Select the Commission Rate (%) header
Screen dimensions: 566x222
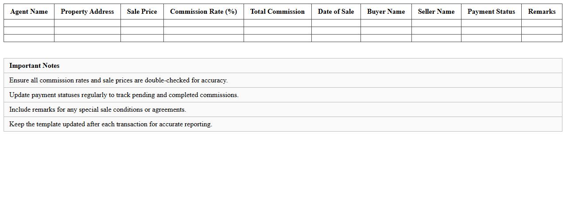pos(203,12)
